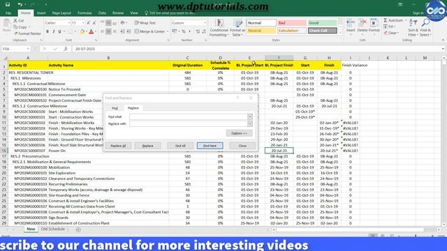Open Sort & Filter
The width and height of the screenshot is (447, 251).
click(x=413, y=28)
